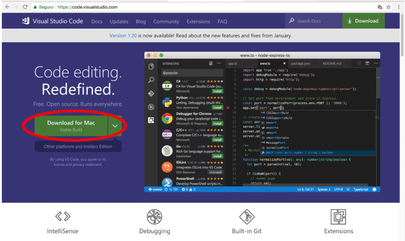Click the IntelliSense brackets icon
The width and height of the screenshot is (405, 241).
[63, 216]
